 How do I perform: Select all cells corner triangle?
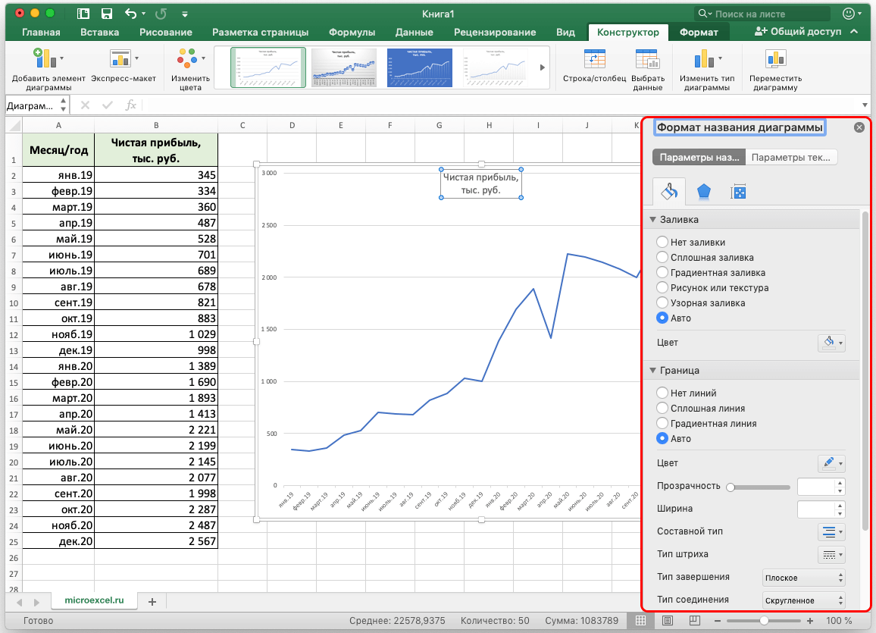click(14, 126)
